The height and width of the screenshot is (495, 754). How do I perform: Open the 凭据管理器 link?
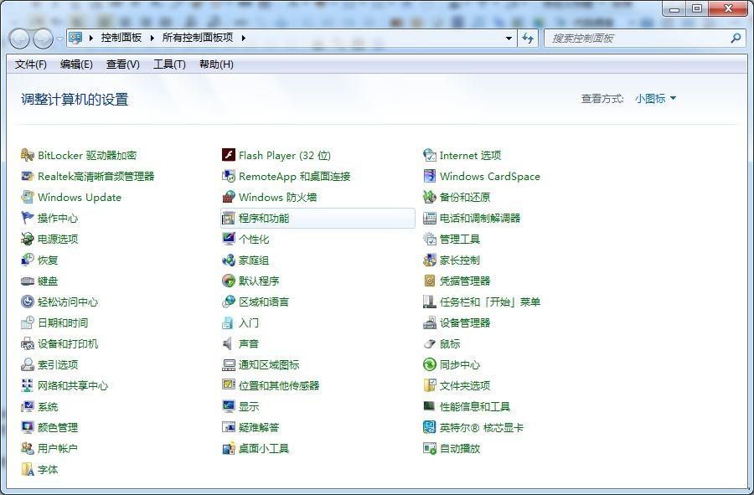[465, 281]
